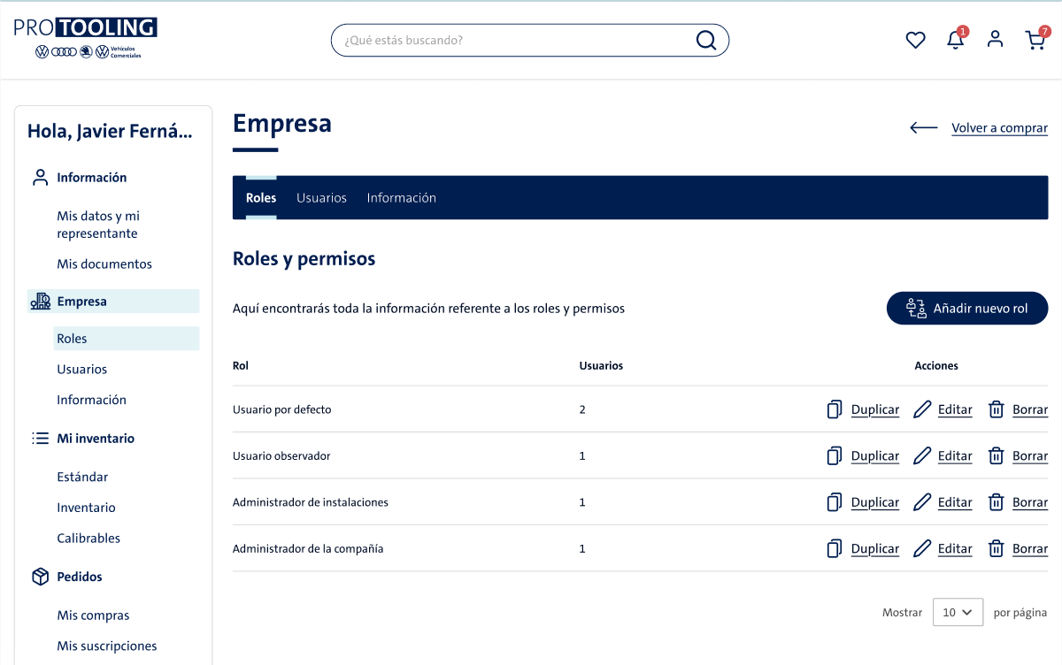Click Duplicar for Usuario por defecto
Screen dimensions: 1062x665
874,409
